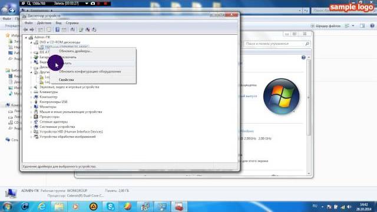The image size is (377, 212).
Task: Click the uninstall device toolbar icon
Action: click(88, 29)
